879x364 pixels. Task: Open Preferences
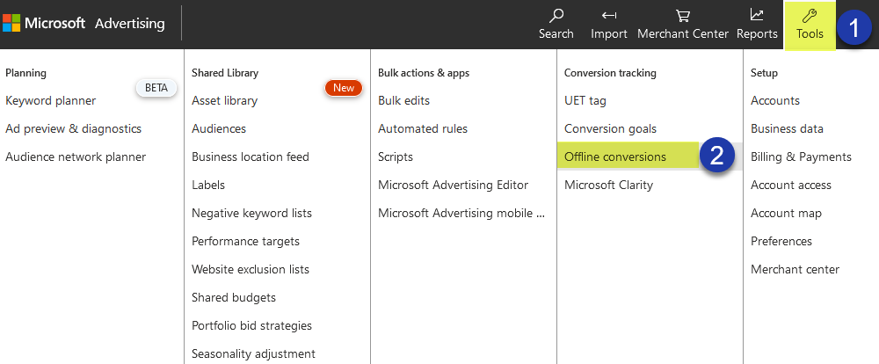pos(781,242)
